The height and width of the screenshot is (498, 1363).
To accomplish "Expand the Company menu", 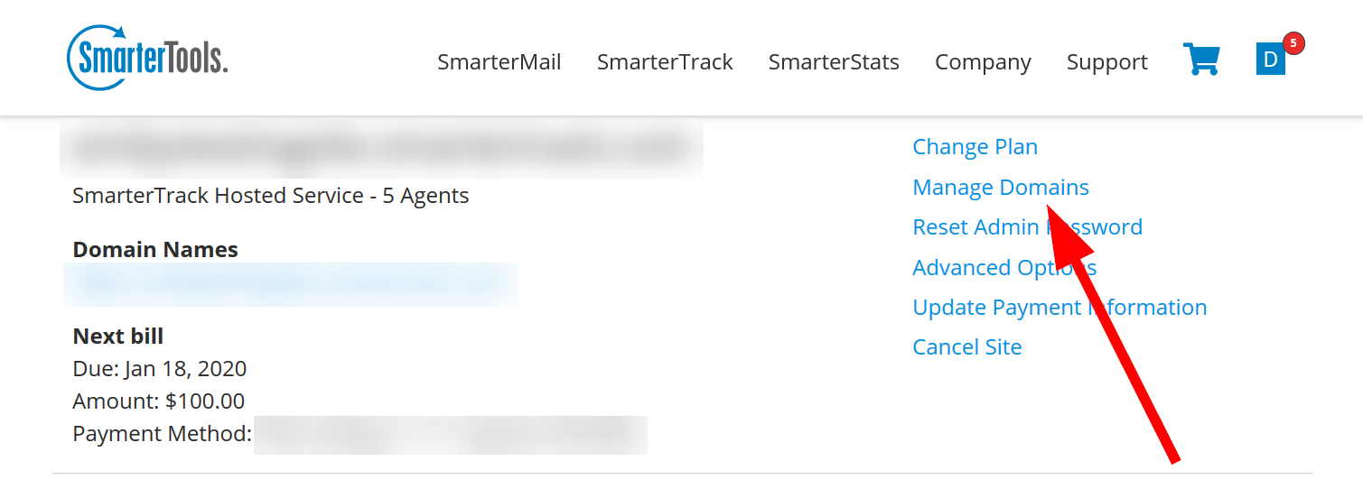I will click(x=982, y=62).
